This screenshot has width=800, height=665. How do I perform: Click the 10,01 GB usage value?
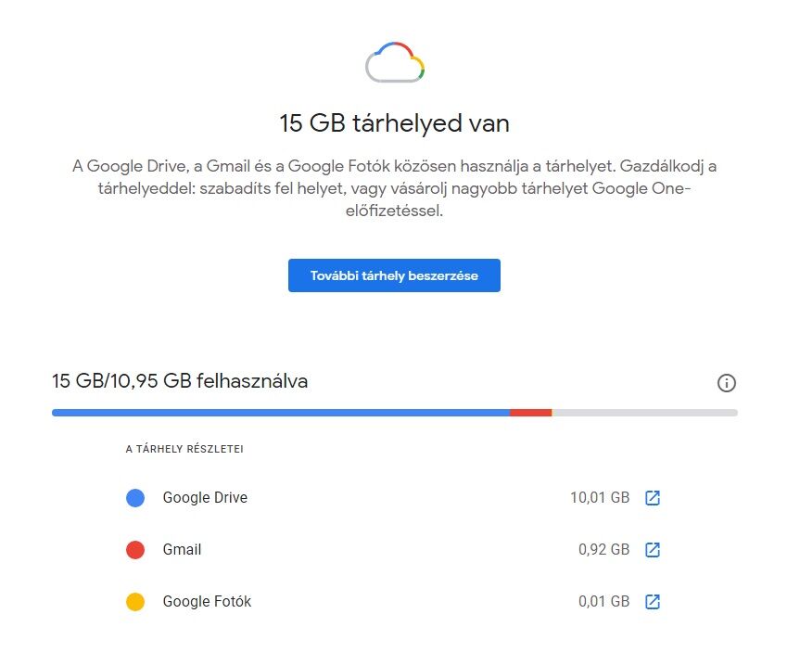[x=600, y=498]
